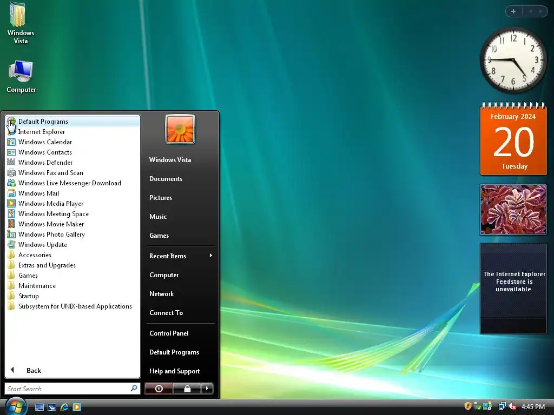Click the network connection tray icon
The width and height of the screenshot is (554, 415).
pyautogui.click(x=502, y=406)
